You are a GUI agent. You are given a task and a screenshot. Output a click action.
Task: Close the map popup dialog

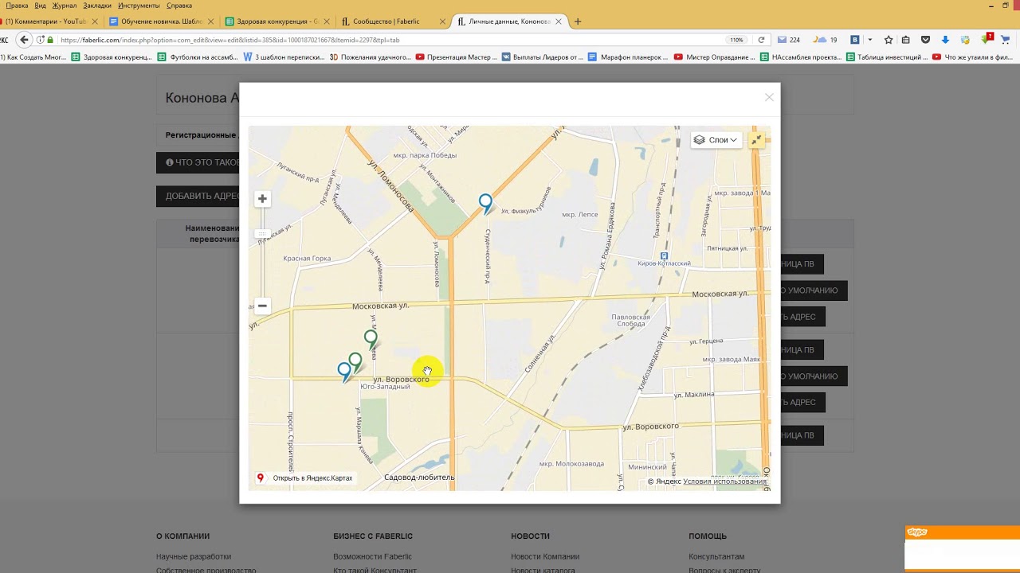tap(769, 97)
